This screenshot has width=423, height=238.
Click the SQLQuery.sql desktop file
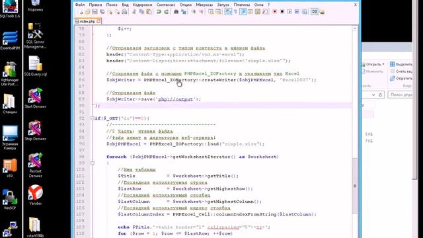[x=35, y=66]
